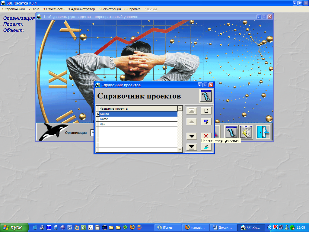The image size is (309, 232).
Task: Jump to the first record arrow
Action: (192, 111)
